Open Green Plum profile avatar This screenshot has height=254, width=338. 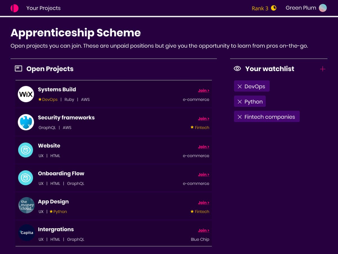323,8
